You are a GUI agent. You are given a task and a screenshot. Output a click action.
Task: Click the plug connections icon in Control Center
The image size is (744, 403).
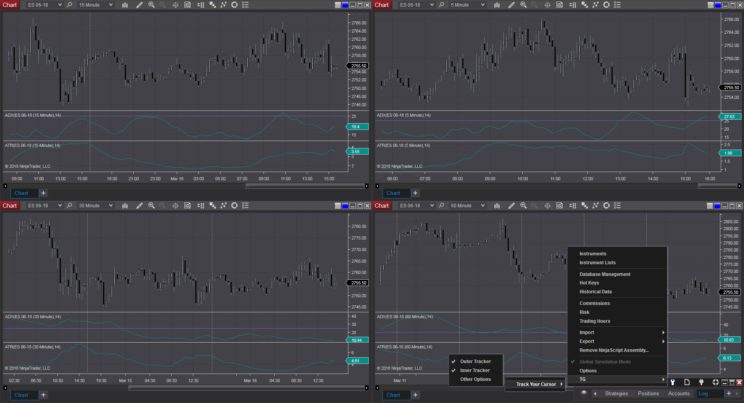point(701,382)
